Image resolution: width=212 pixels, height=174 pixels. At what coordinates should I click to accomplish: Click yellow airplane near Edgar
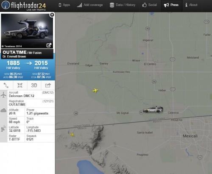click(95, 90)
